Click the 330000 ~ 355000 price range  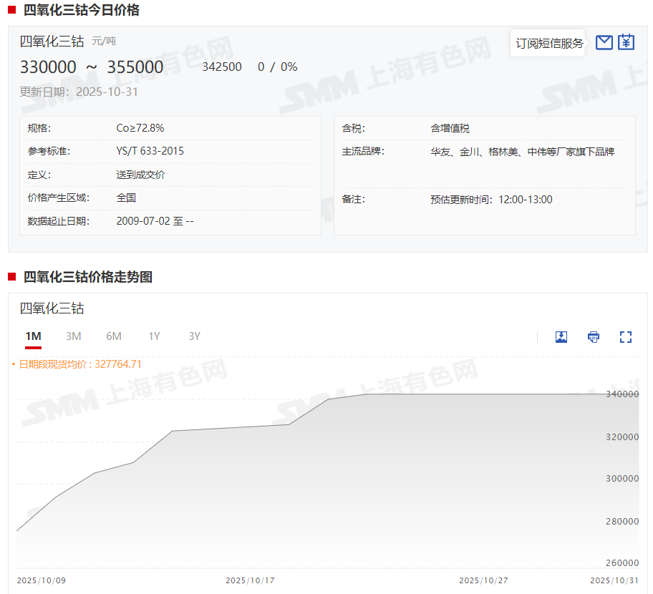pos(92,67)
